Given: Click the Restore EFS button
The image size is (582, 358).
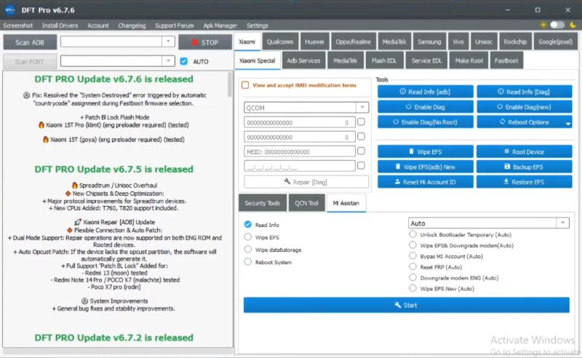Looking at the screenshot, I should 524,182.
